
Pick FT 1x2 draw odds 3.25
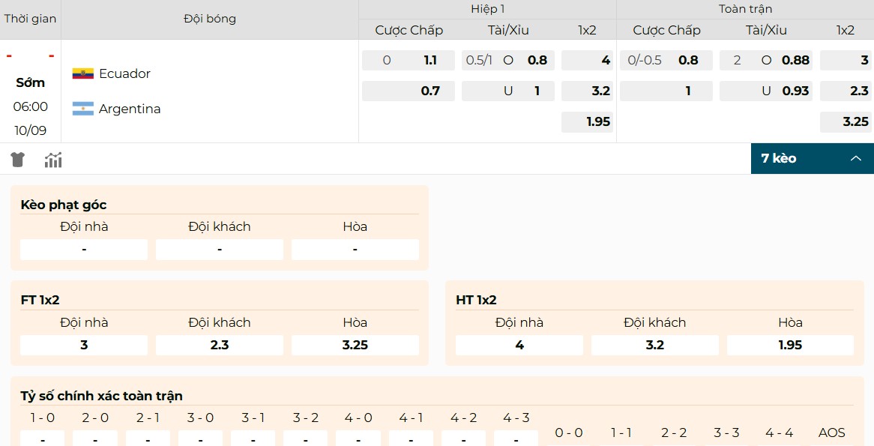click(x=355, y=345)
